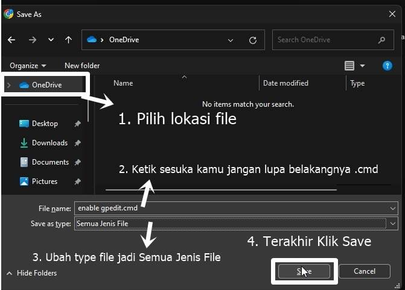Open Desktop in the sidebar
Viewport: 405px width, 290px height.
[x=39, y=124]
